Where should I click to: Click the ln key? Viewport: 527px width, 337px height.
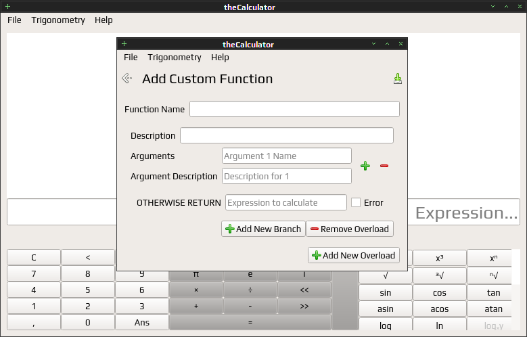440,325
